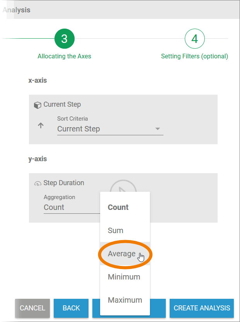Click the step 3 circle icon

pyautogui.click(x=65, y=39)
